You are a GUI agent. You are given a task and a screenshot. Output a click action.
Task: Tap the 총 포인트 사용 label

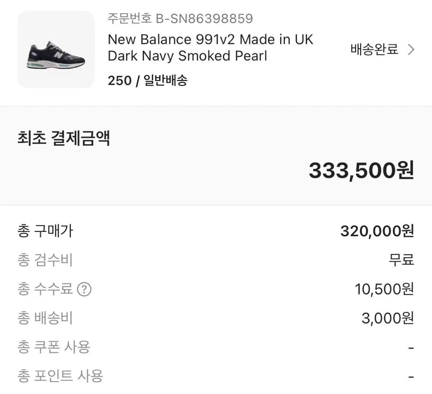click(60, 376)
